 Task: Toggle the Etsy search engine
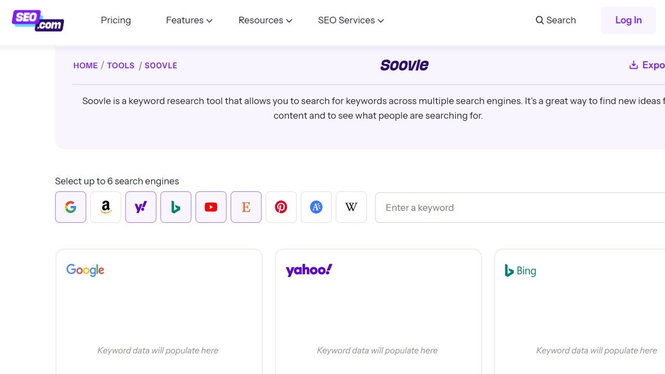(246, 207)
